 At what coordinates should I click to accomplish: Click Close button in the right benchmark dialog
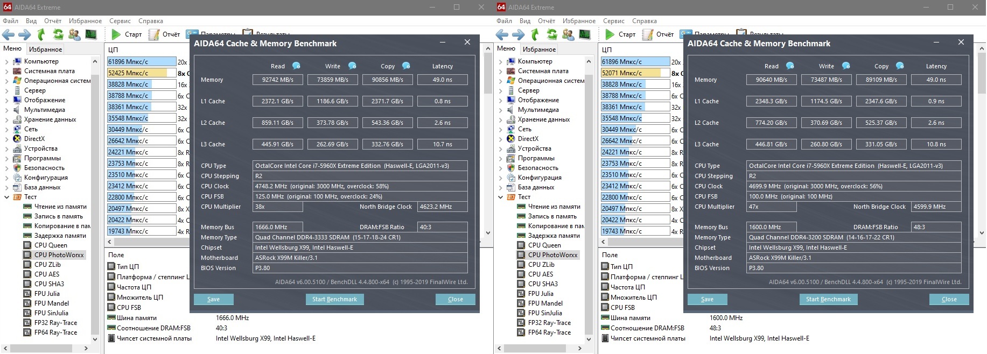pos(949,299)
